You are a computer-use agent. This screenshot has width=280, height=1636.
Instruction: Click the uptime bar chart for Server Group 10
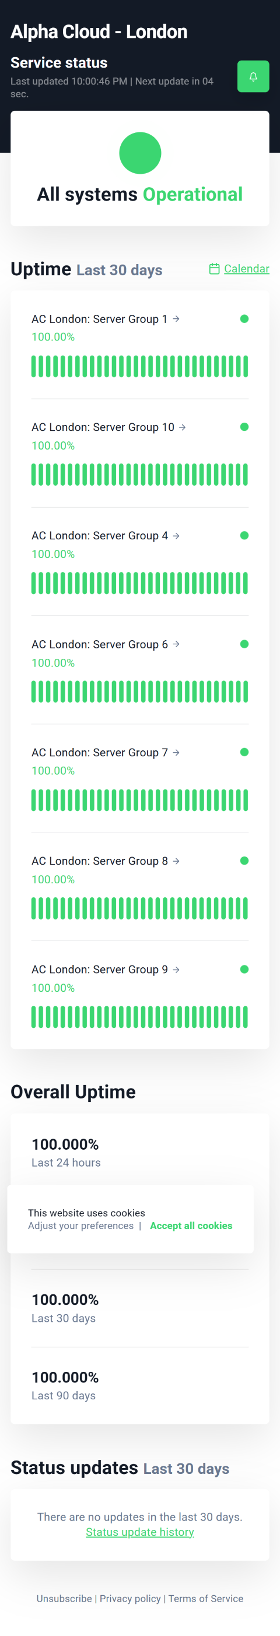[x=139, y=475]
